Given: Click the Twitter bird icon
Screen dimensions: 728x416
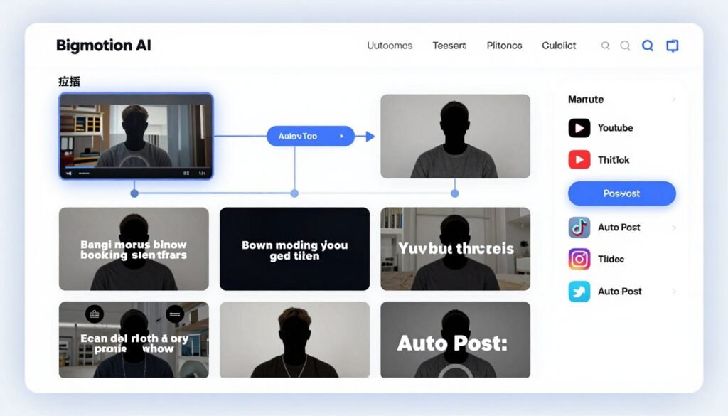Looking at the screenshot, I should [579, 292].
